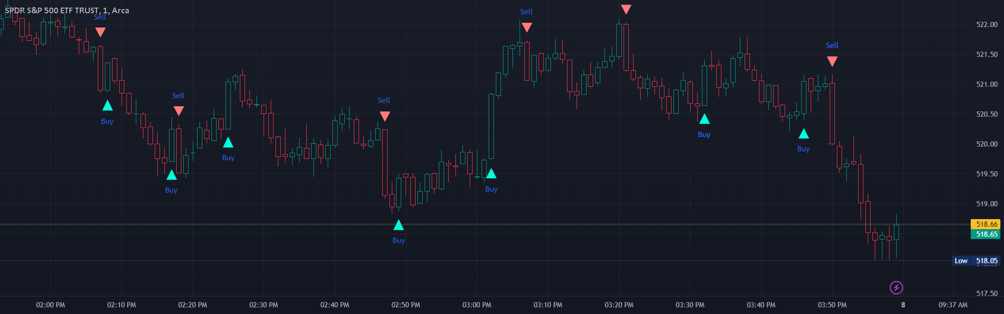This screenshot has width=1004, height=314.
Task: Click the 03:00 PM time axis label
Action: (x=477, y=305)
